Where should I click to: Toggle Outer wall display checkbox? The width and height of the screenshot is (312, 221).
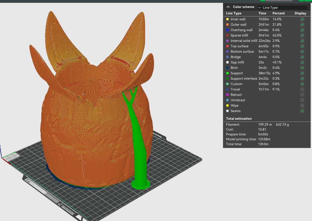tap(302, 25)
